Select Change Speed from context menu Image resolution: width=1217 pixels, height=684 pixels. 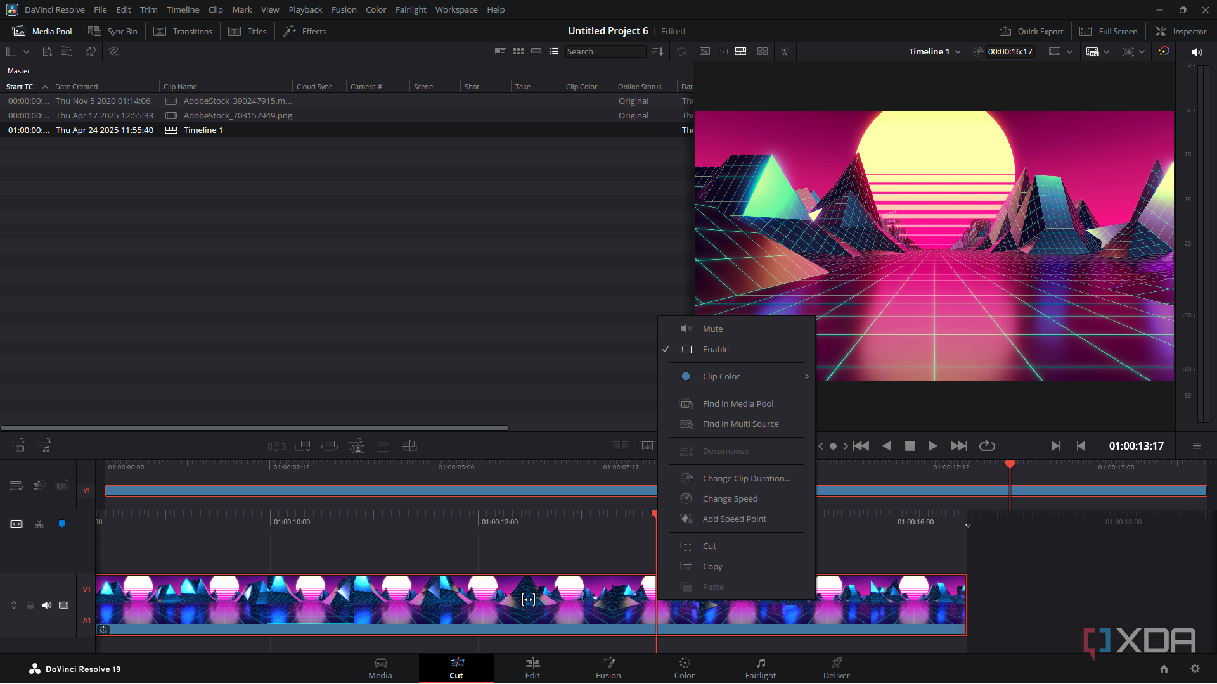pyautogui.click(x=730, y=498)
